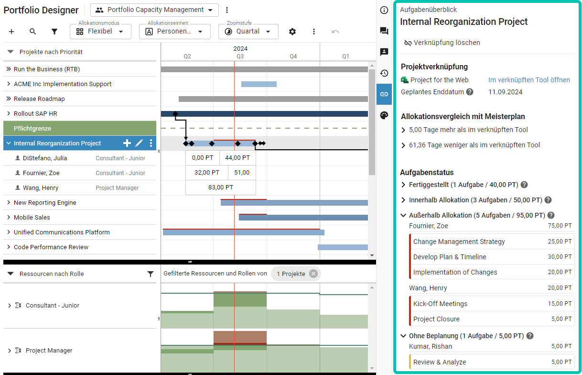Open the info sidebar icon

click(x=384, y=10)
